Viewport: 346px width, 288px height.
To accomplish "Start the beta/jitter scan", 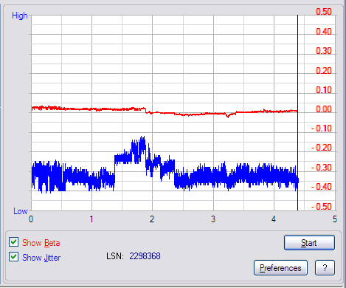I will coord(309,243).
